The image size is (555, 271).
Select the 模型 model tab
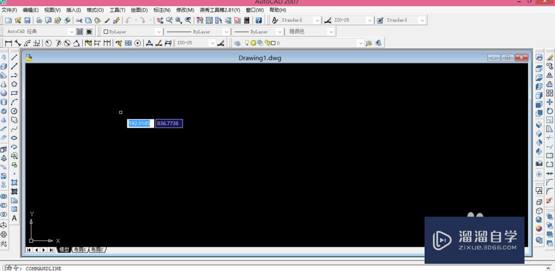pos(64,249)
